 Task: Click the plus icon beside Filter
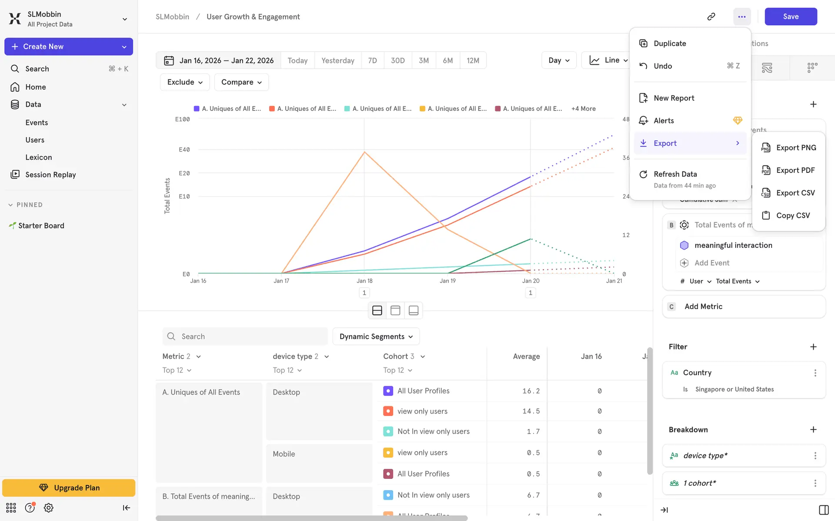813,346
